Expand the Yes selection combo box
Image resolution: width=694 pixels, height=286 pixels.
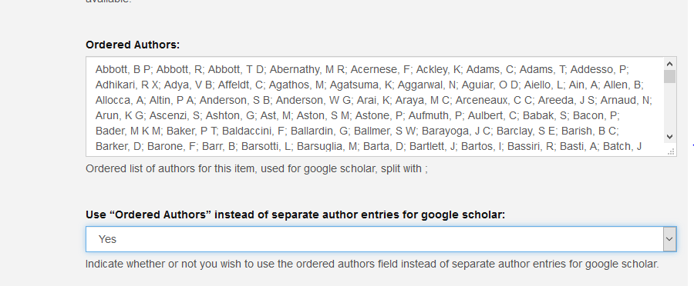381,239
